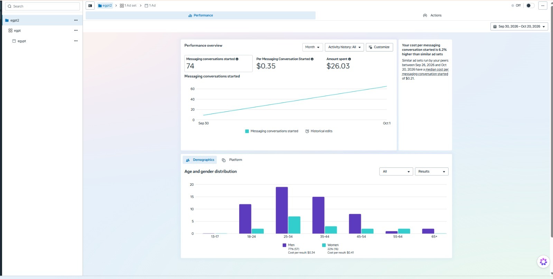
Task: Click info icon beside Per Messaging Conversation Started
Action: coord(312,59)
